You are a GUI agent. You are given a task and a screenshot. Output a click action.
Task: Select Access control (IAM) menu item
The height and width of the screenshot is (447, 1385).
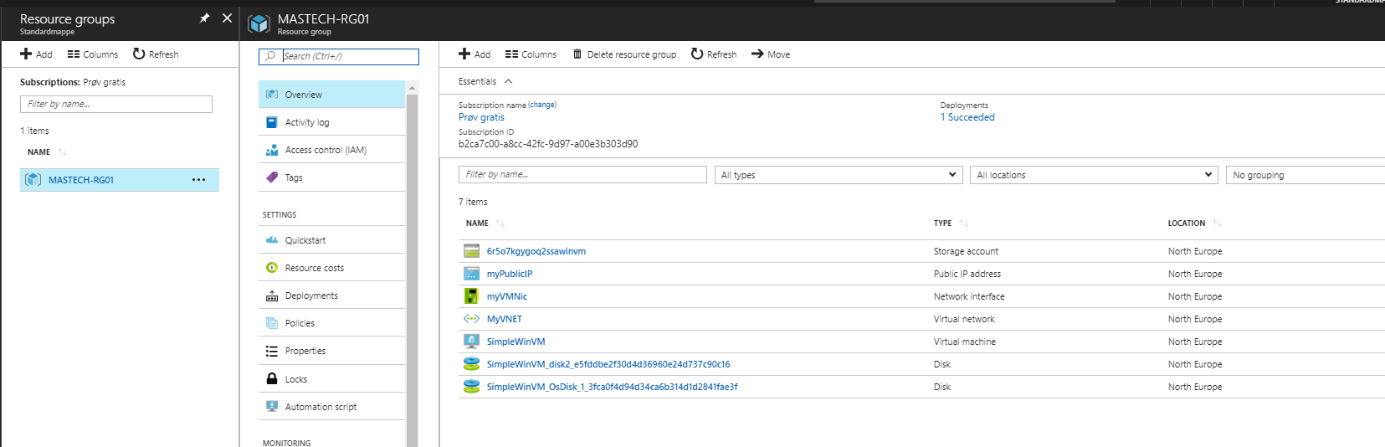[326, 150]
